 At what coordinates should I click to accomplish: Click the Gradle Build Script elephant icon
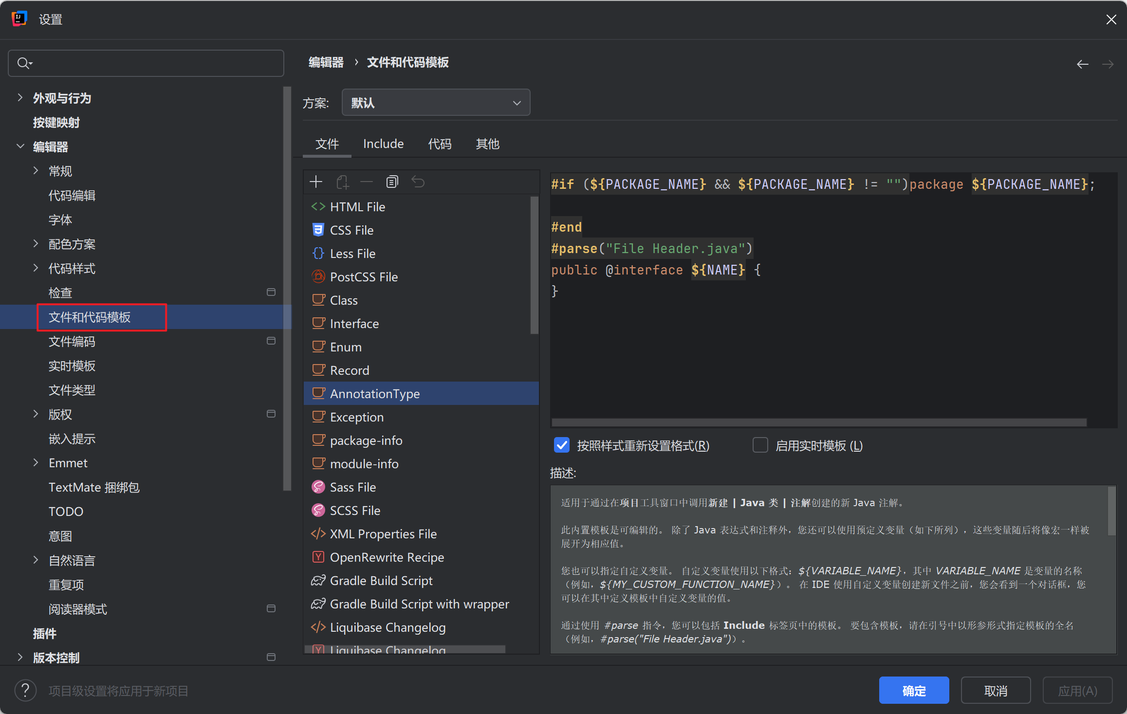318,580
